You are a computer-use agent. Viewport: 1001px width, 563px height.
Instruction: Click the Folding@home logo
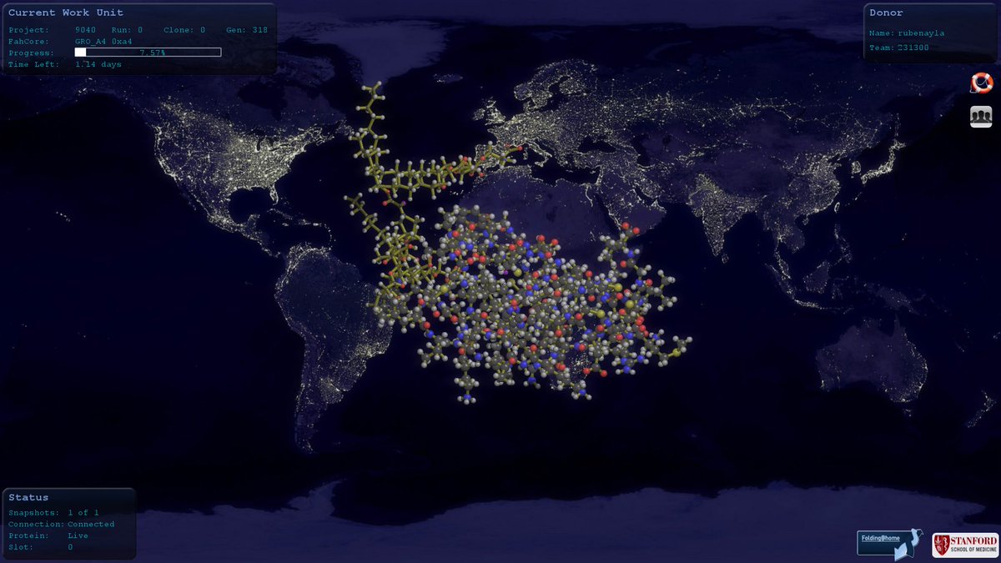point(889,542)
